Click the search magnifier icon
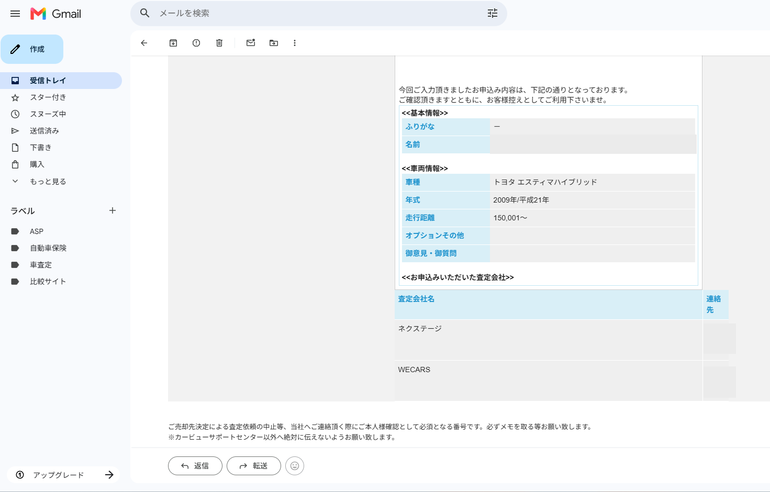The width and height of the screenshot is (770, 492). [145, 13]
